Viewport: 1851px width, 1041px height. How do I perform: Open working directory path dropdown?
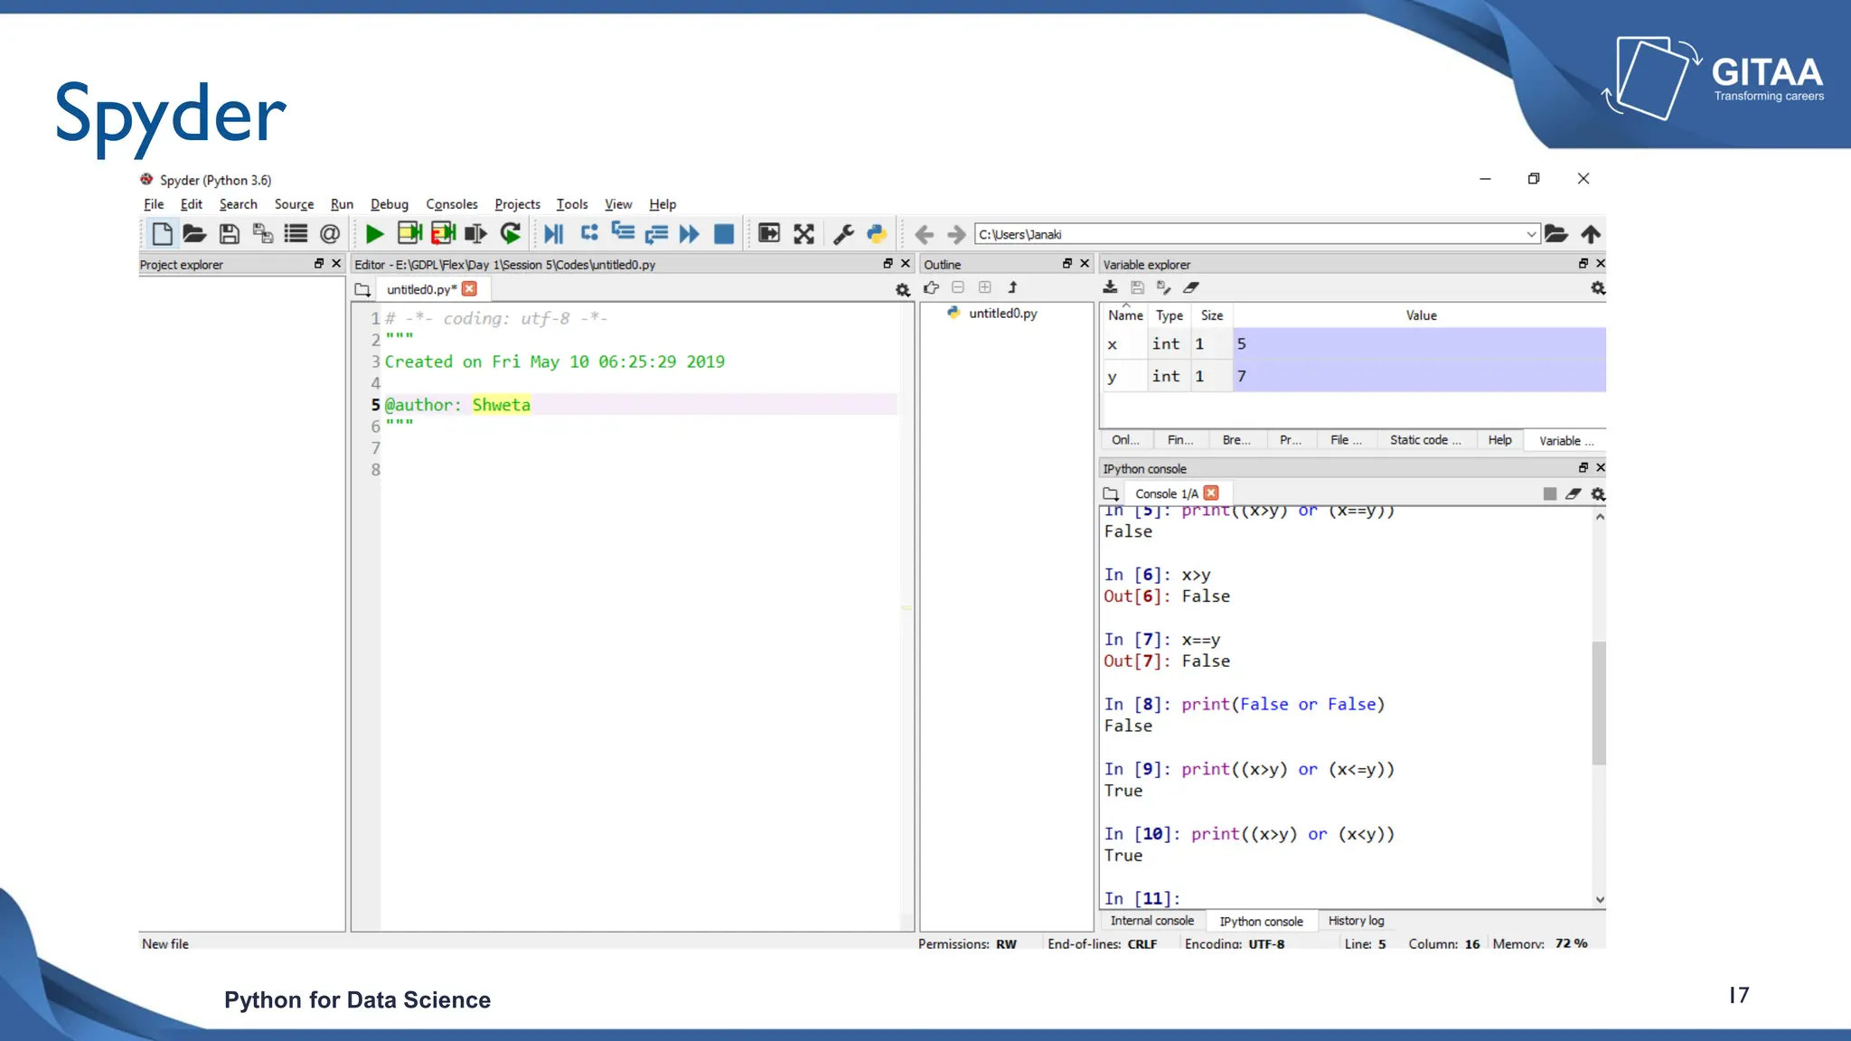tap(1531, 234)
